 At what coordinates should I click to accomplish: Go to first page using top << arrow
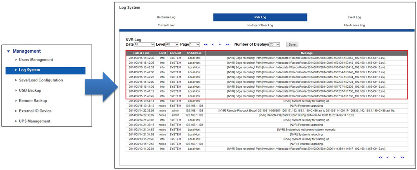[x=206, y=44]
